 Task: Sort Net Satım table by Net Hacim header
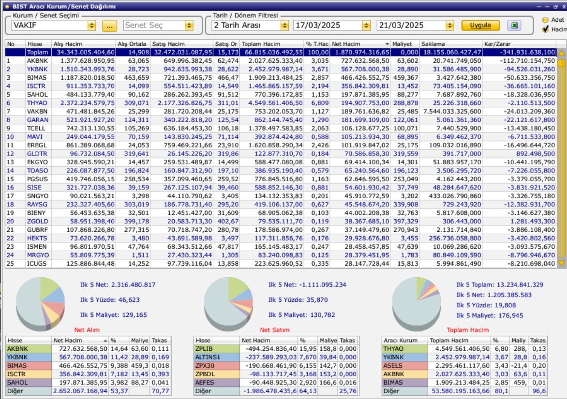tap(269, 341)
